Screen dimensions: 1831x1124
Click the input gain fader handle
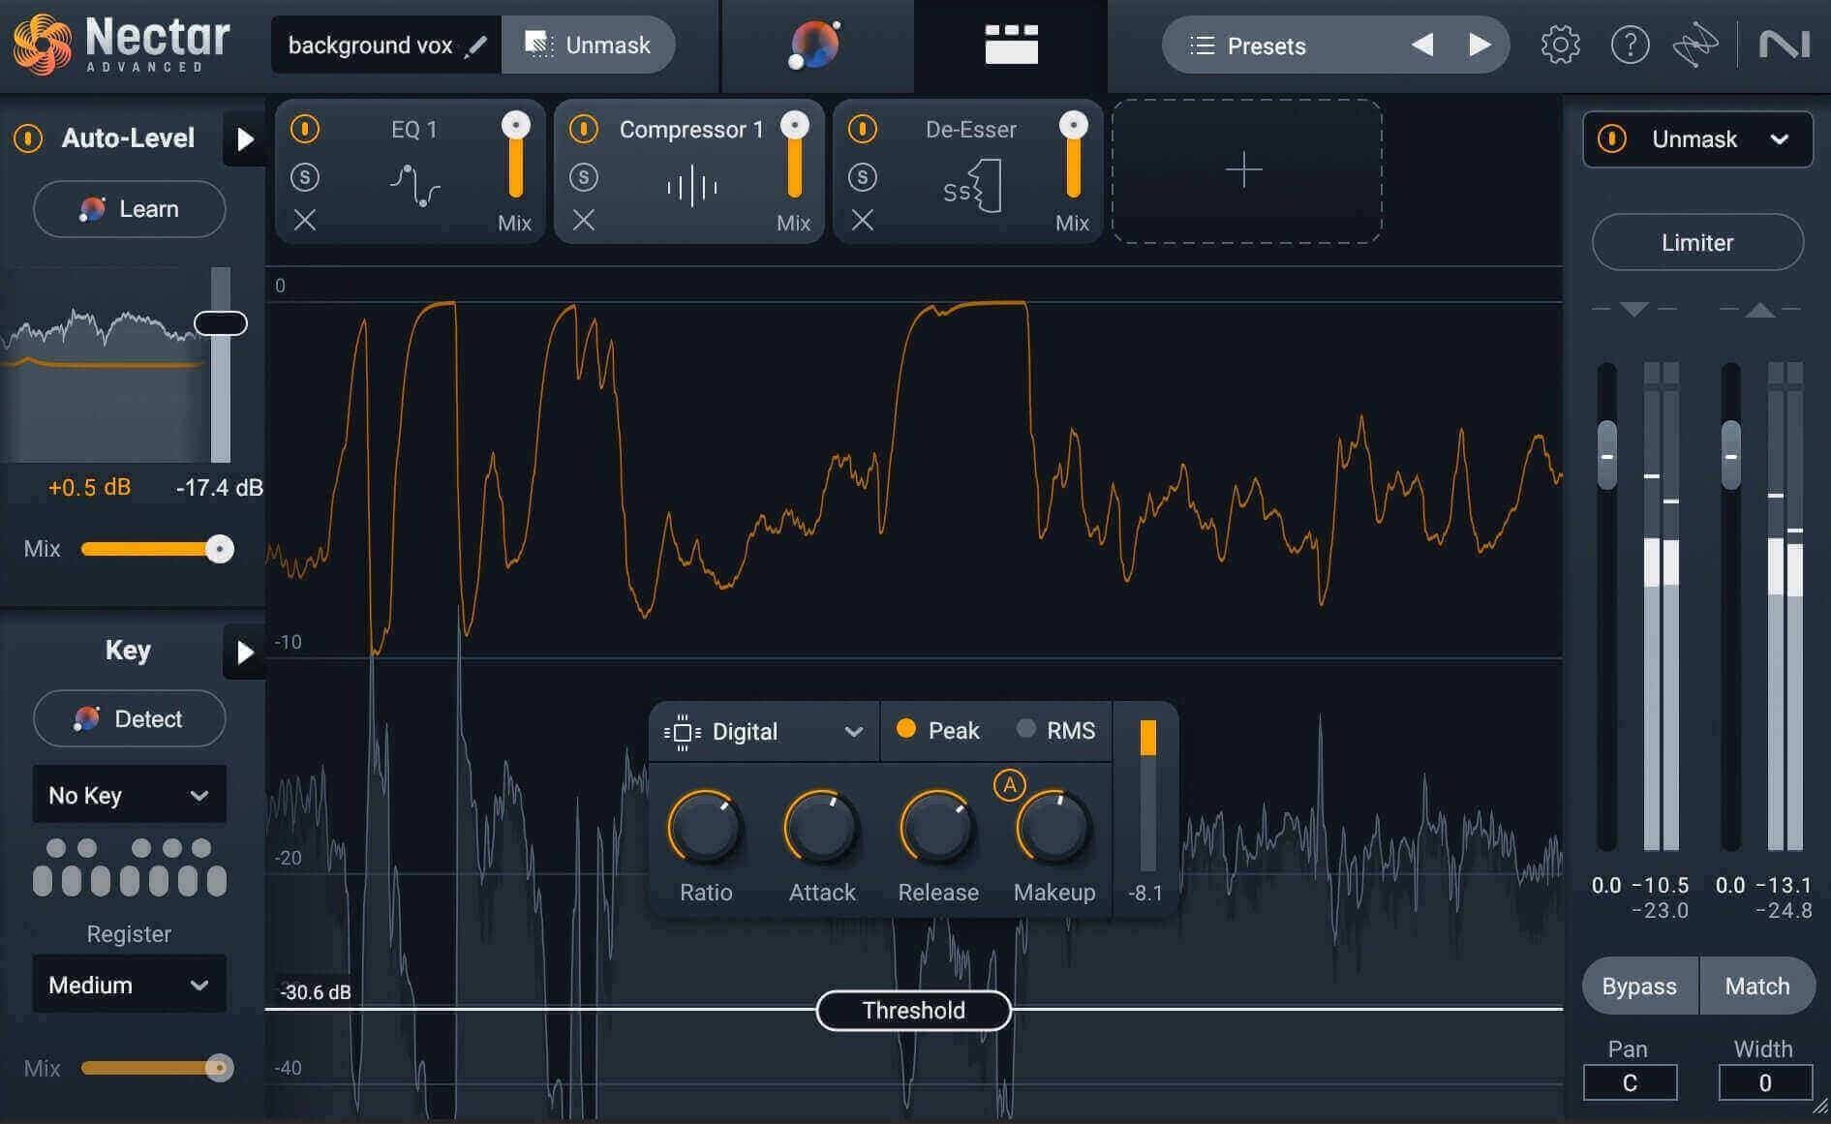click(x=1607, y=455)
